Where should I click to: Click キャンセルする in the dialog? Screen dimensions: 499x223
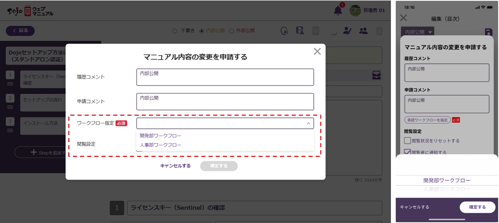(175, 166)
